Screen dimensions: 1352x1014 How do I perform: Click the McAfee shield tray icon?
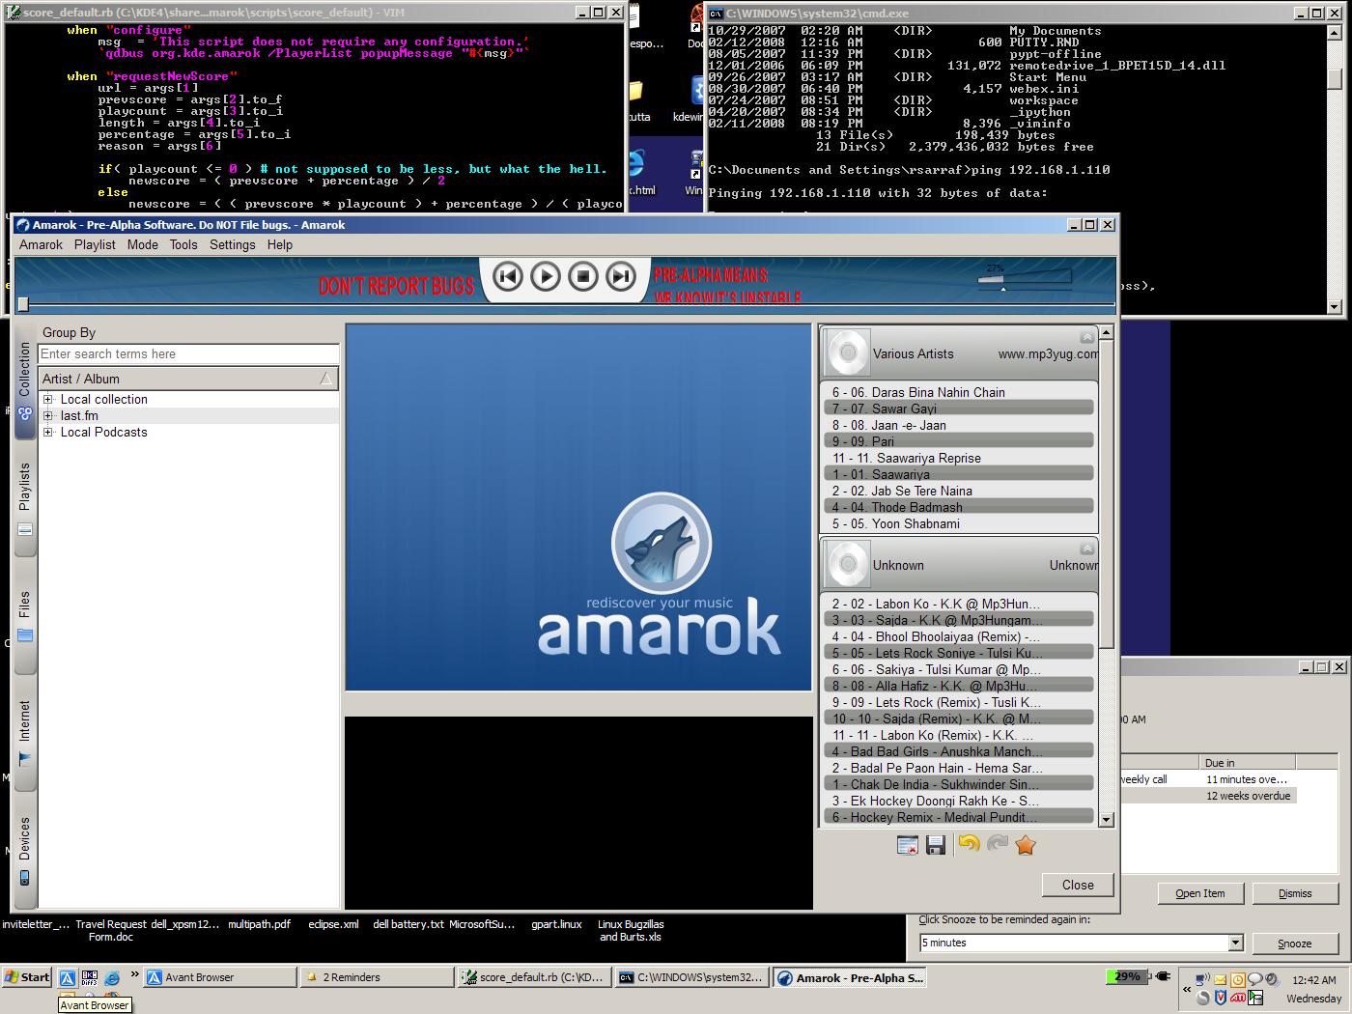[1221, 998]
